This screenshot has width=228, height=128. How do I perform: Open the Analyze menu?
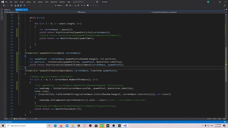pos(40,2)
